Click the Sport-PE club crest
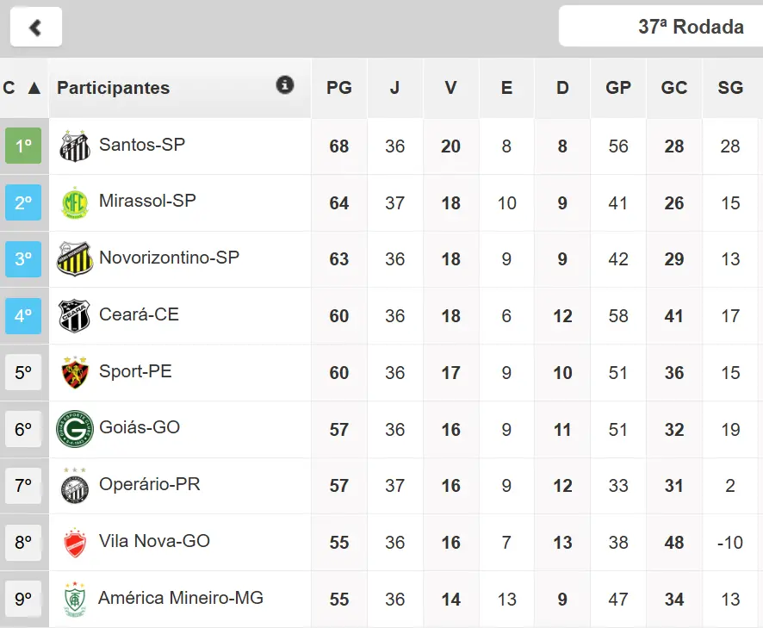763x628 pixels. tap(75, 373)
